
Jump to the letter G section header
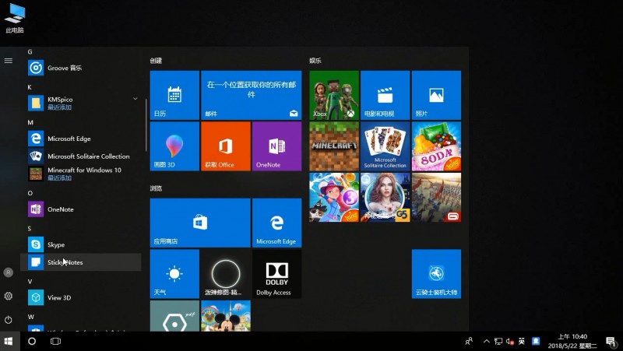tap(30, 51)
